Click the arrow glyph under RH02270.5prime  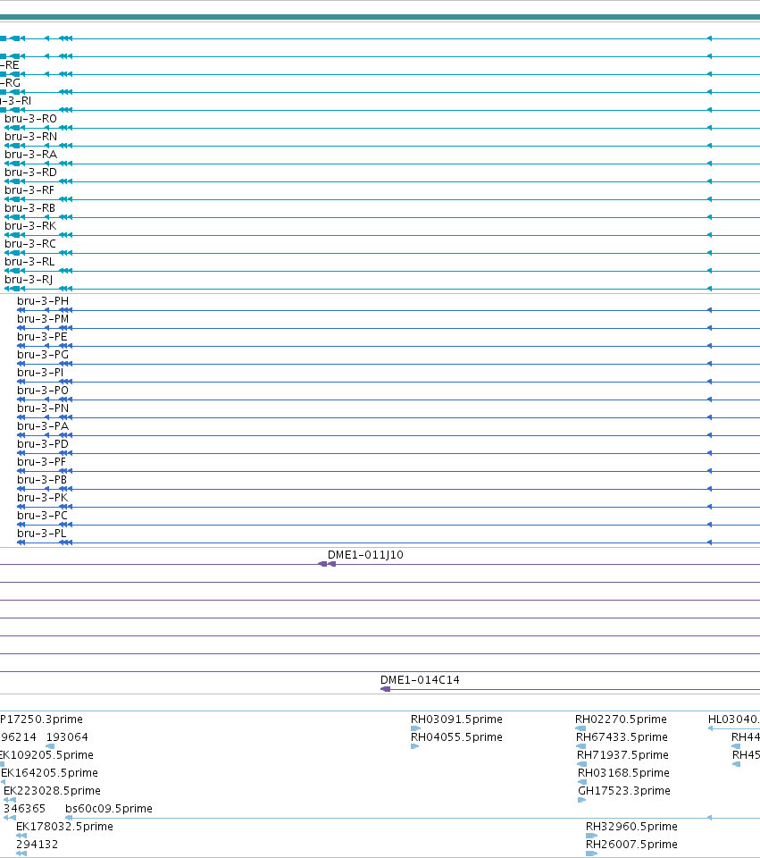(580, 728)
